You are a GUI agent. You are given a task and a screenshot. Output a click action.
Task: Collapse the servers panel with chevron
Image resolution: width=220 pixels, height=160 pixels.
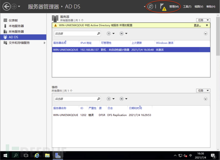pos(206,34)
